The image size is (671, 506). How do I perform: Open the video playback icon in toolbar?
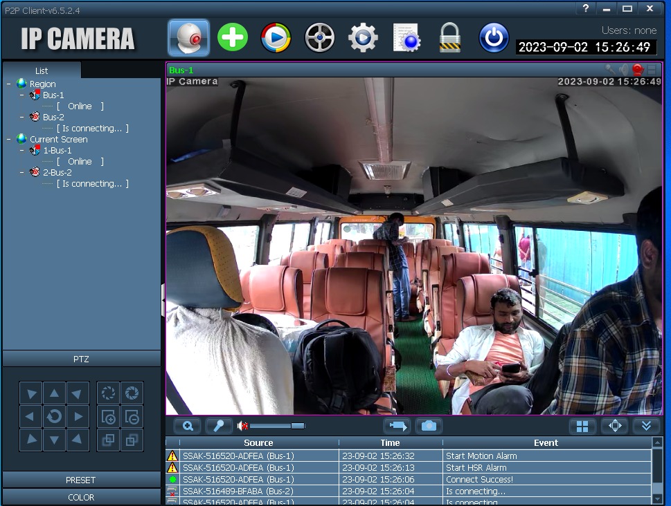[276, 37]
